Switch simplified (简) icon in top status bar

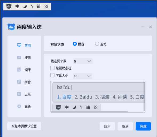click(39, 6)
